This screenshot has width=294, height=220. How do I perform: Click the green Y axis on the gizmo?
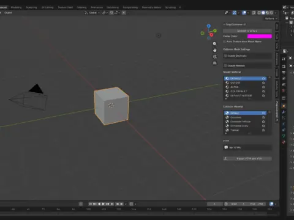(215, 31)
